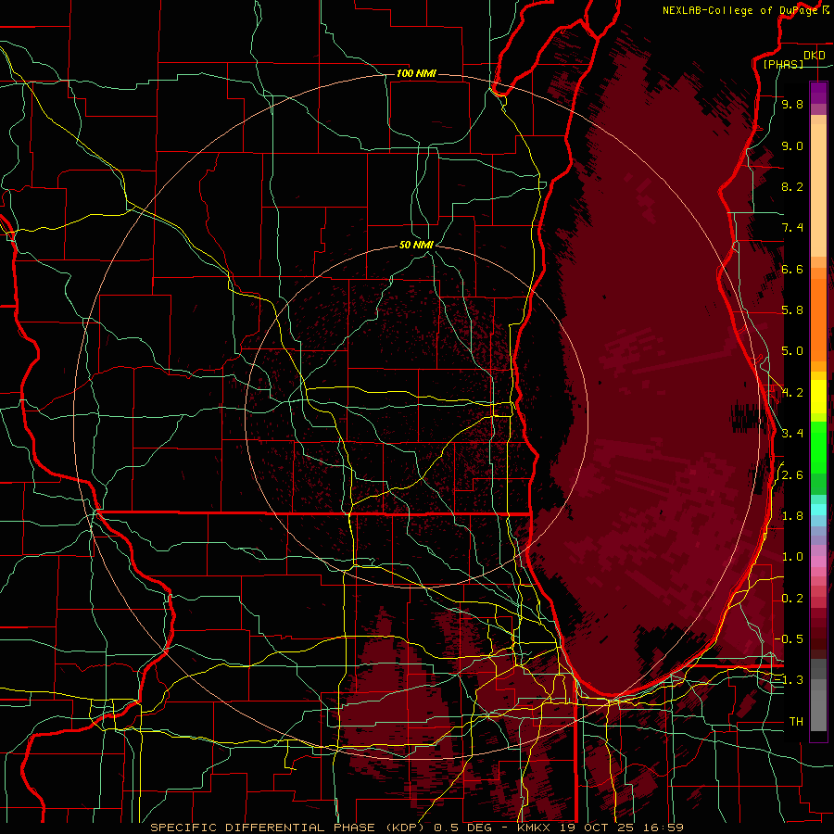Pick the bright green band of the color scale
The height and width of the screenshot is (834, 834).
(x=818, y=448)
